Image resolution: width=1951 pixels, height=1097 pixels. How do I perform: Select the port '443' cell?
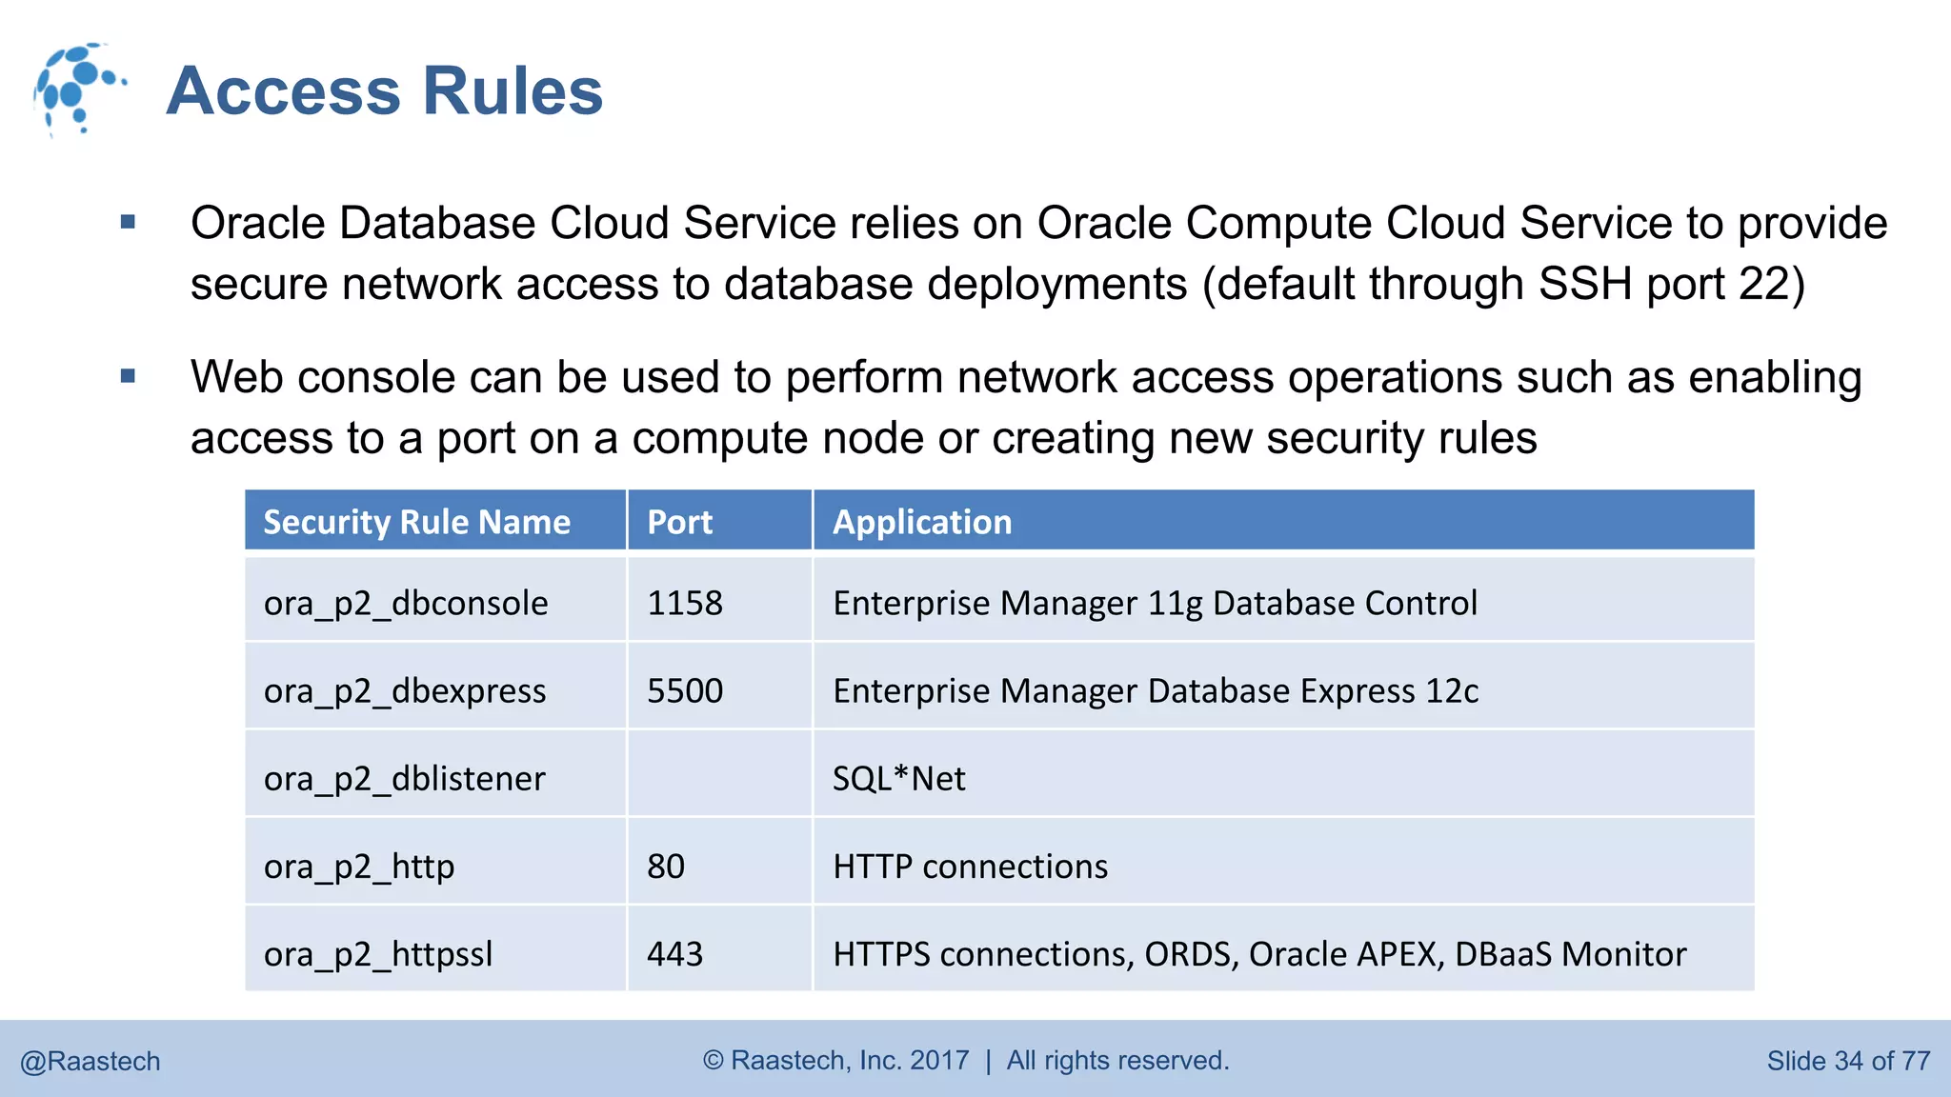tap(719, 949)
